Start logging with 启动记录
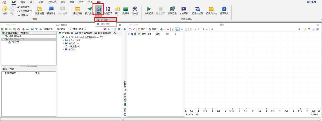Image resolution: width=322 pixels, height=121 pixels. 149,11
